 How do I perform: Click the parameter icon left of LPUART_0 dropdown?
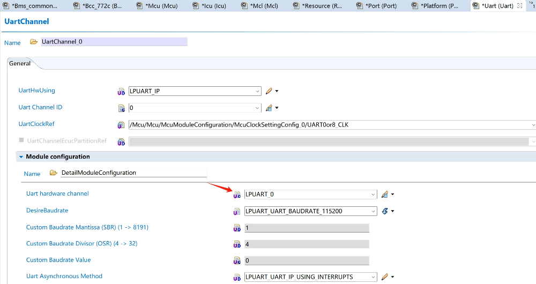[237, 195]
